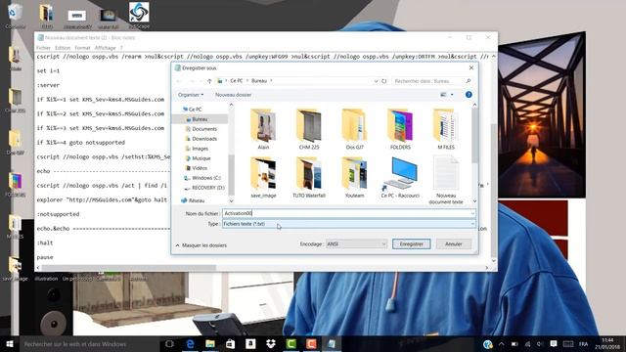The width and height of the screenshot is (626, 352).
Task: Open the Youteam folder
Action: 354,177
